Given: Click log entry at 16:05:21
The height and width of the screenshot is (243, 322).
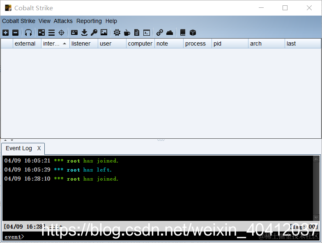Looking at the screenshot, I should click(x=61, y=161).
